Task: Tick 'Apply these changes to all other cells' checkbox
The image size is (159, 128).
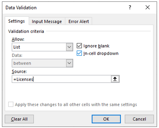Action: click(x=11, y=105)
